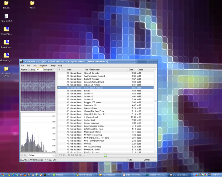Image resolution: width=222 pixels, height=177 pixels.
Task: Select track I Found The Dead Zone
Action: coord(105,111)
